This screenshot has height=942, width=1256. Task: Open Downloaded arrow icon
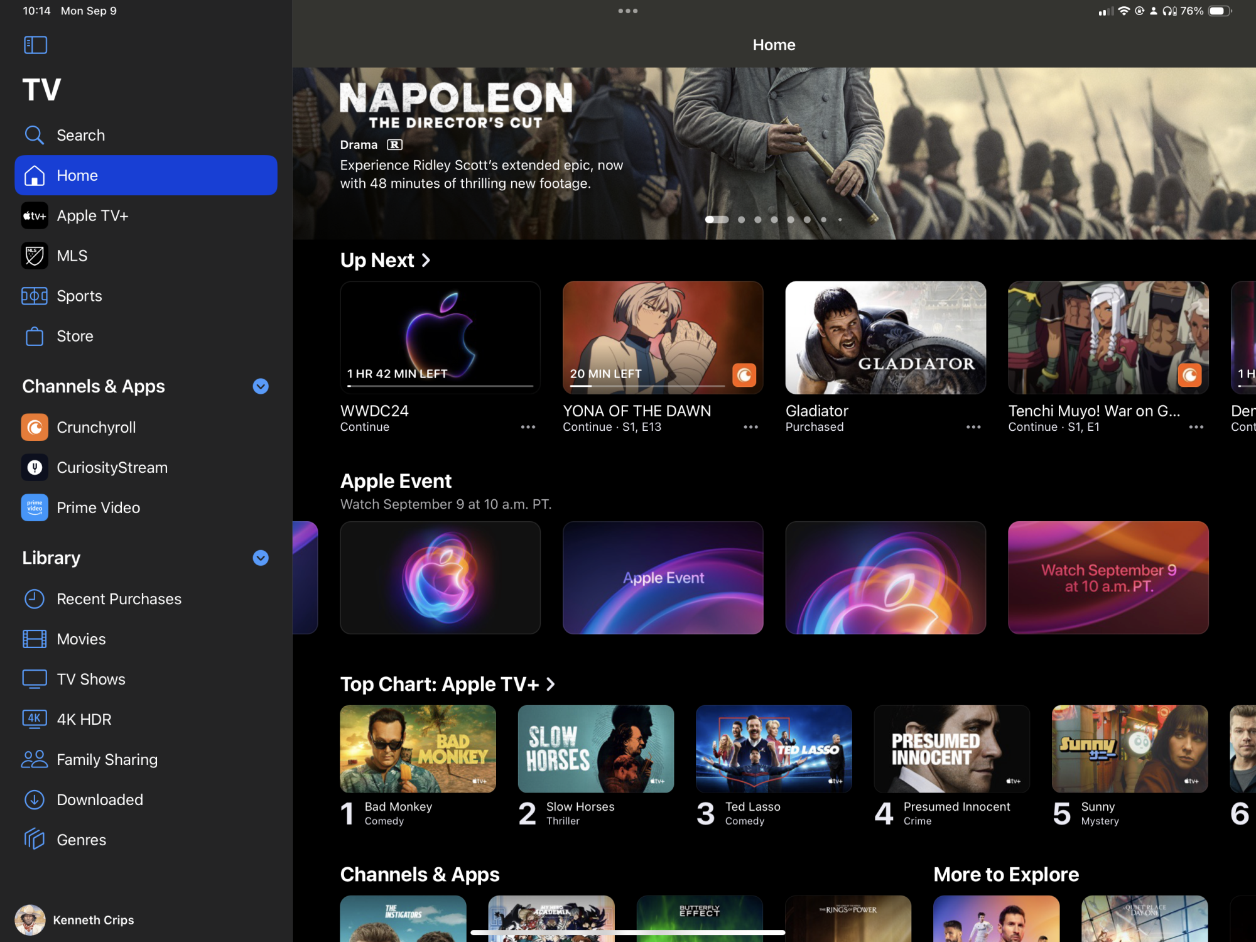34,799
